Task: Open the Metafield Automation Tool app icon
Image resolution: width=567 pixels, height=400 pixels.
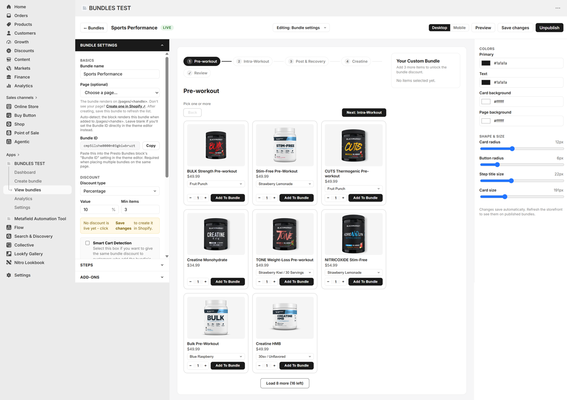Action: [x=9, y=219]
